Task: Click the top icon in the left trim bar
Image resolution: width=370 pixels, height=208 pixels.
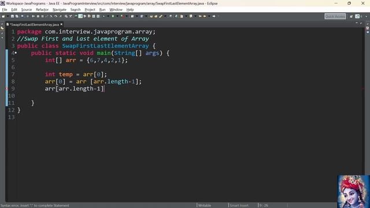Action: (x=2, y=24)
